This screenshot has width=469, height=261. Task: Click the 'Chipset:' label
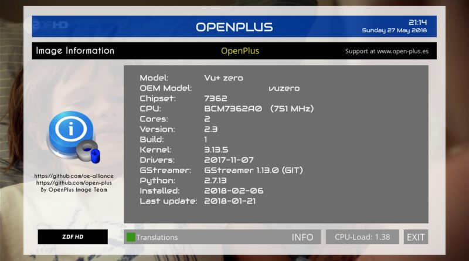pyautogui.click(x=158, y=99)
